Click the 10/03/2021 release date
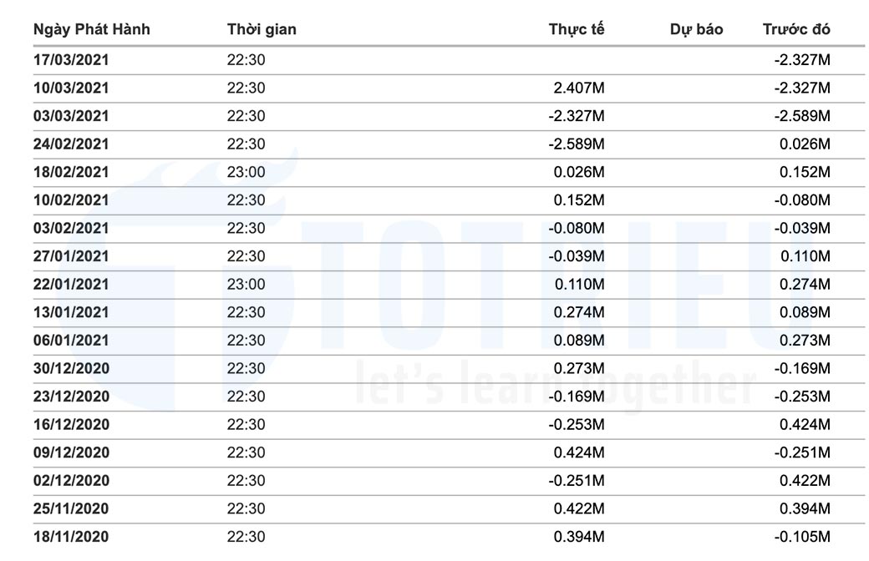Screen dimensions: 869x561 (71, 88)
